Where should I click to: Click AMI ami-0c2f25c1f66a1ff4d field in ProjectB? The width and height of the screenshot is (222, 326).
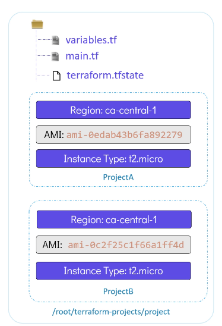coord(113,245)
